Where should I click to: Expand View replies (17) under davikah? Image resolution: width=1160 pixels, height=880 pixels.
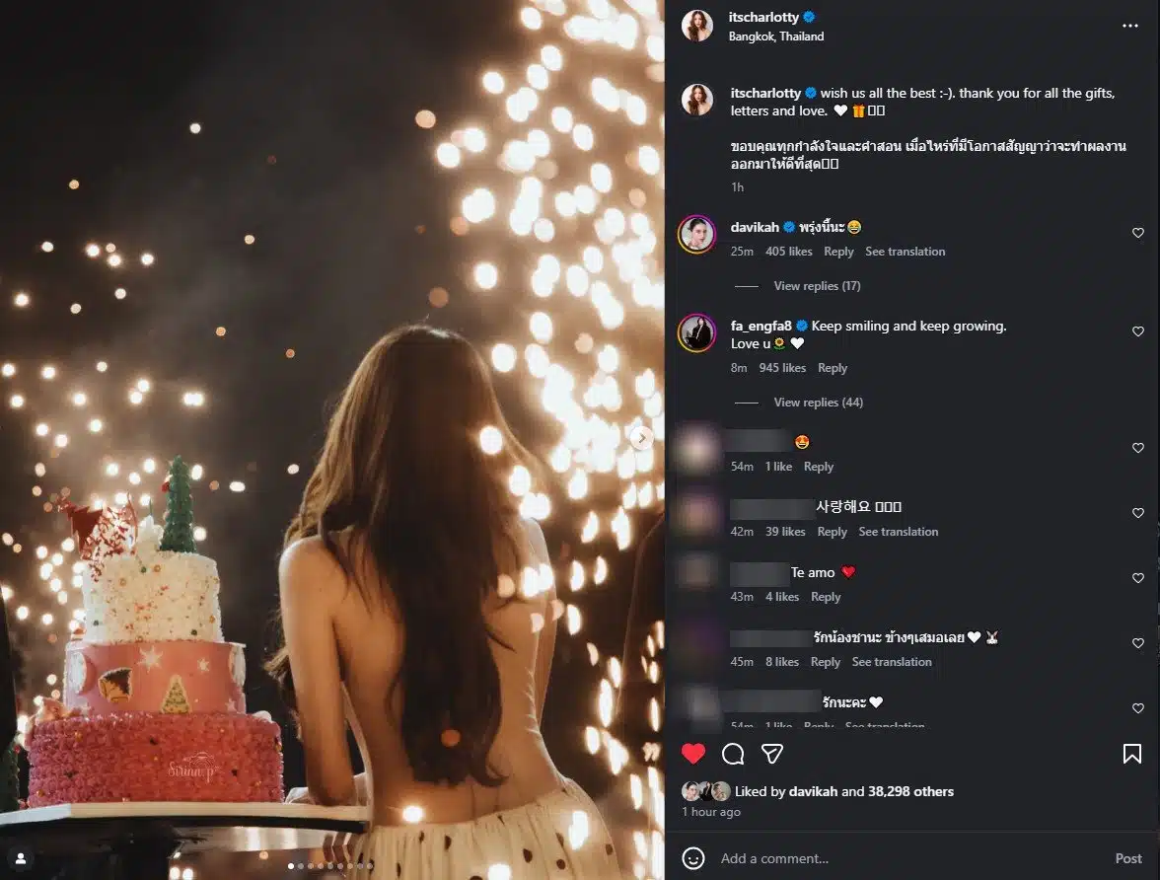[817, 286]
